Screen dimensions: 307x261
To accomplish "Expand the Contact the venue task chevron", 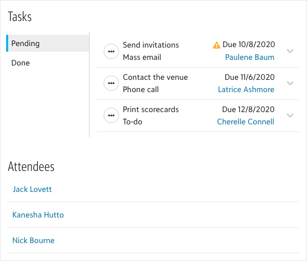I will click(x=290, y=83).
